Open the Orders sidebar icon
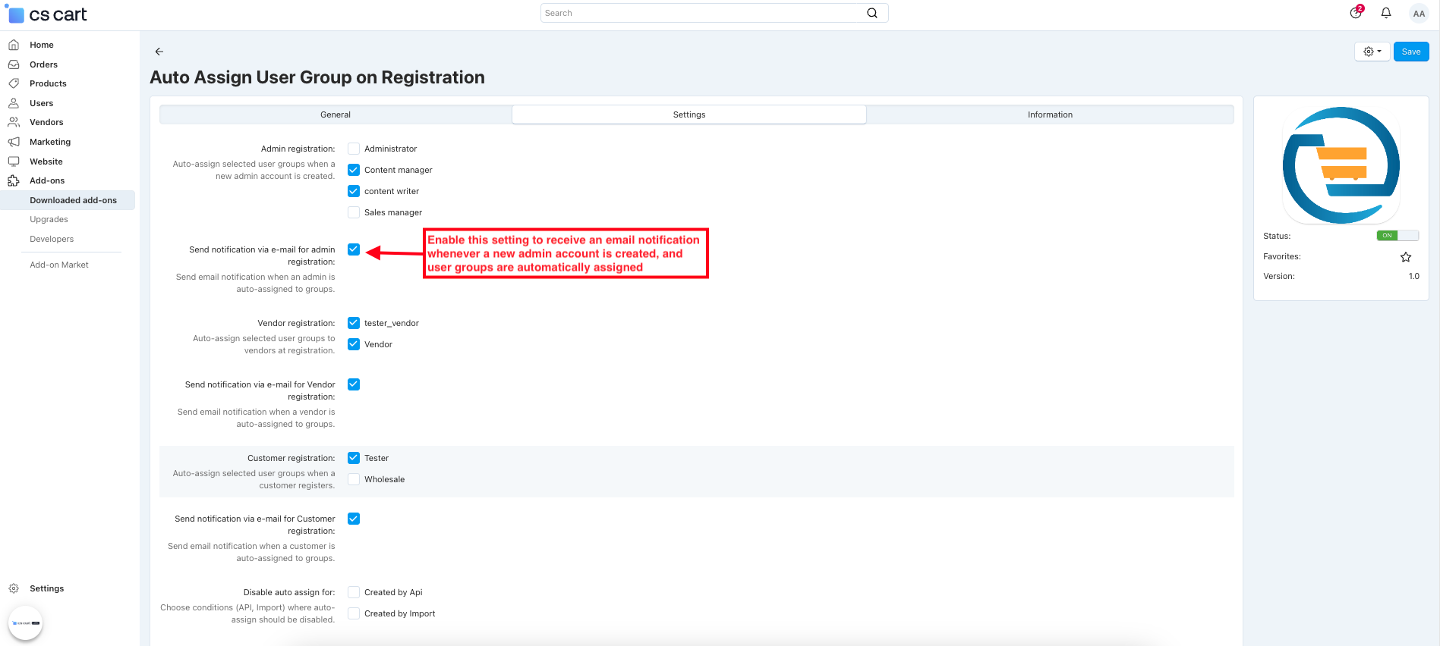 tap(14, 64)
